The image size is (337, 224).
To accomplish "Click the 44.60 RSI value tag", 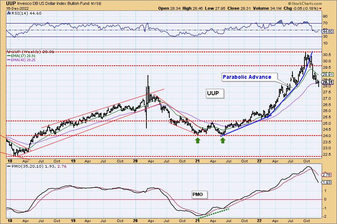I will point(328,31).
